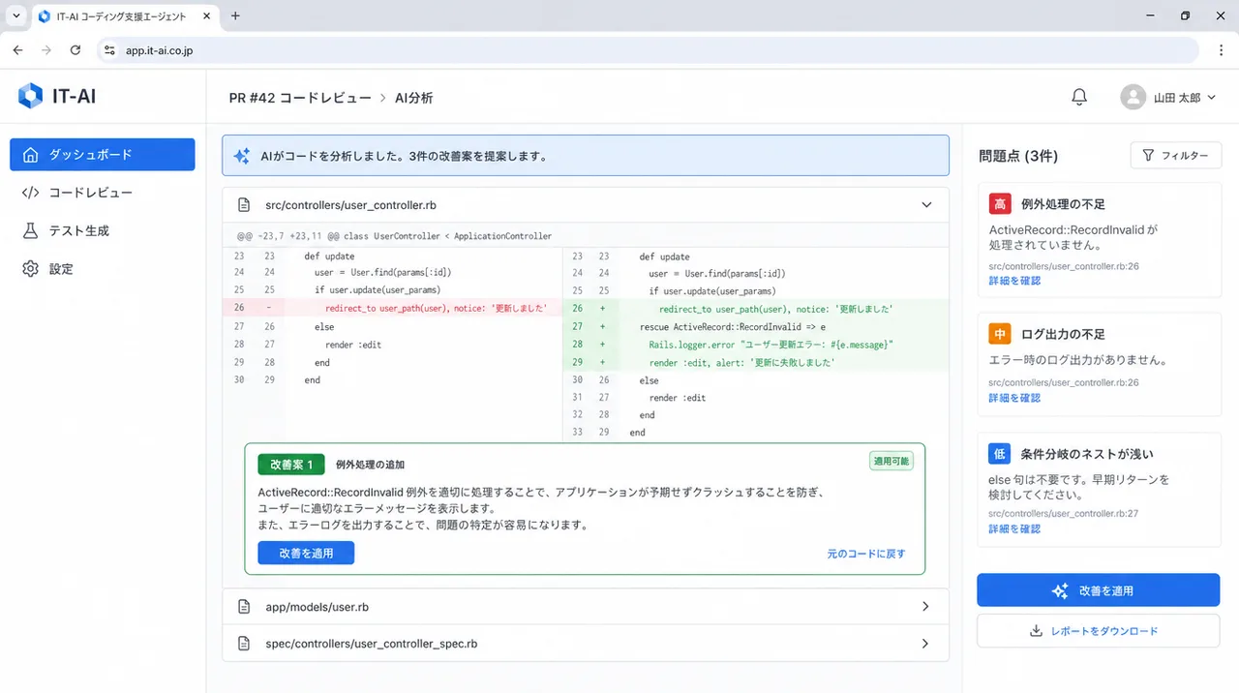Expand the app/models/user.rb file
The height and width of the screenshot is (693, 1239).
(x=586, y=607)
